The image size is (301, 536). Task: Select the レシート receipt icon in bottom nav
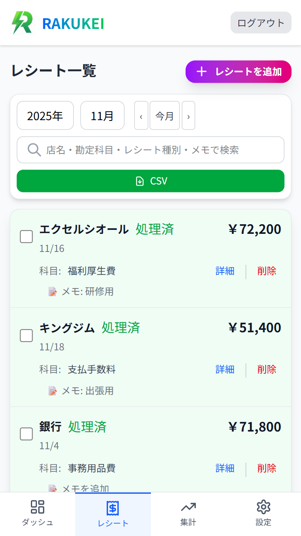tap(113, 507)
